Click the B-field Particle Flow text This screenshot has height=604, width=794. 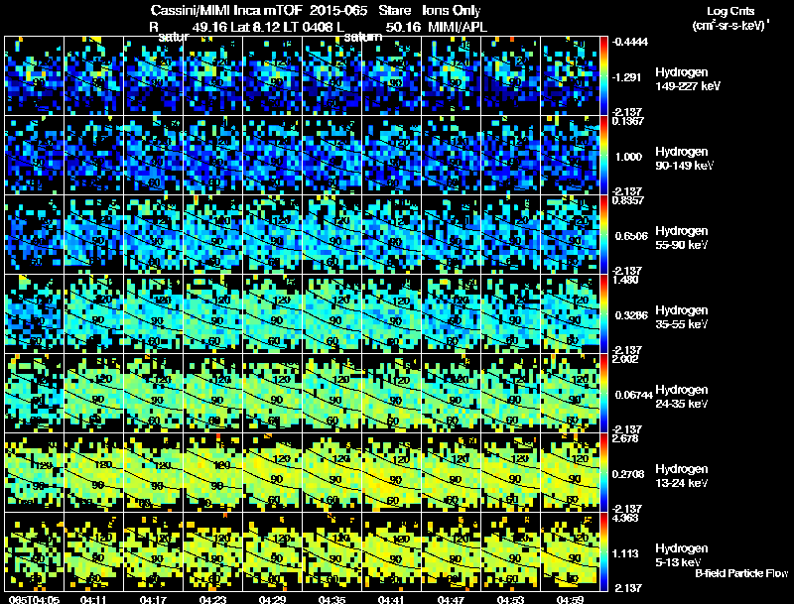tap(741, 573)
